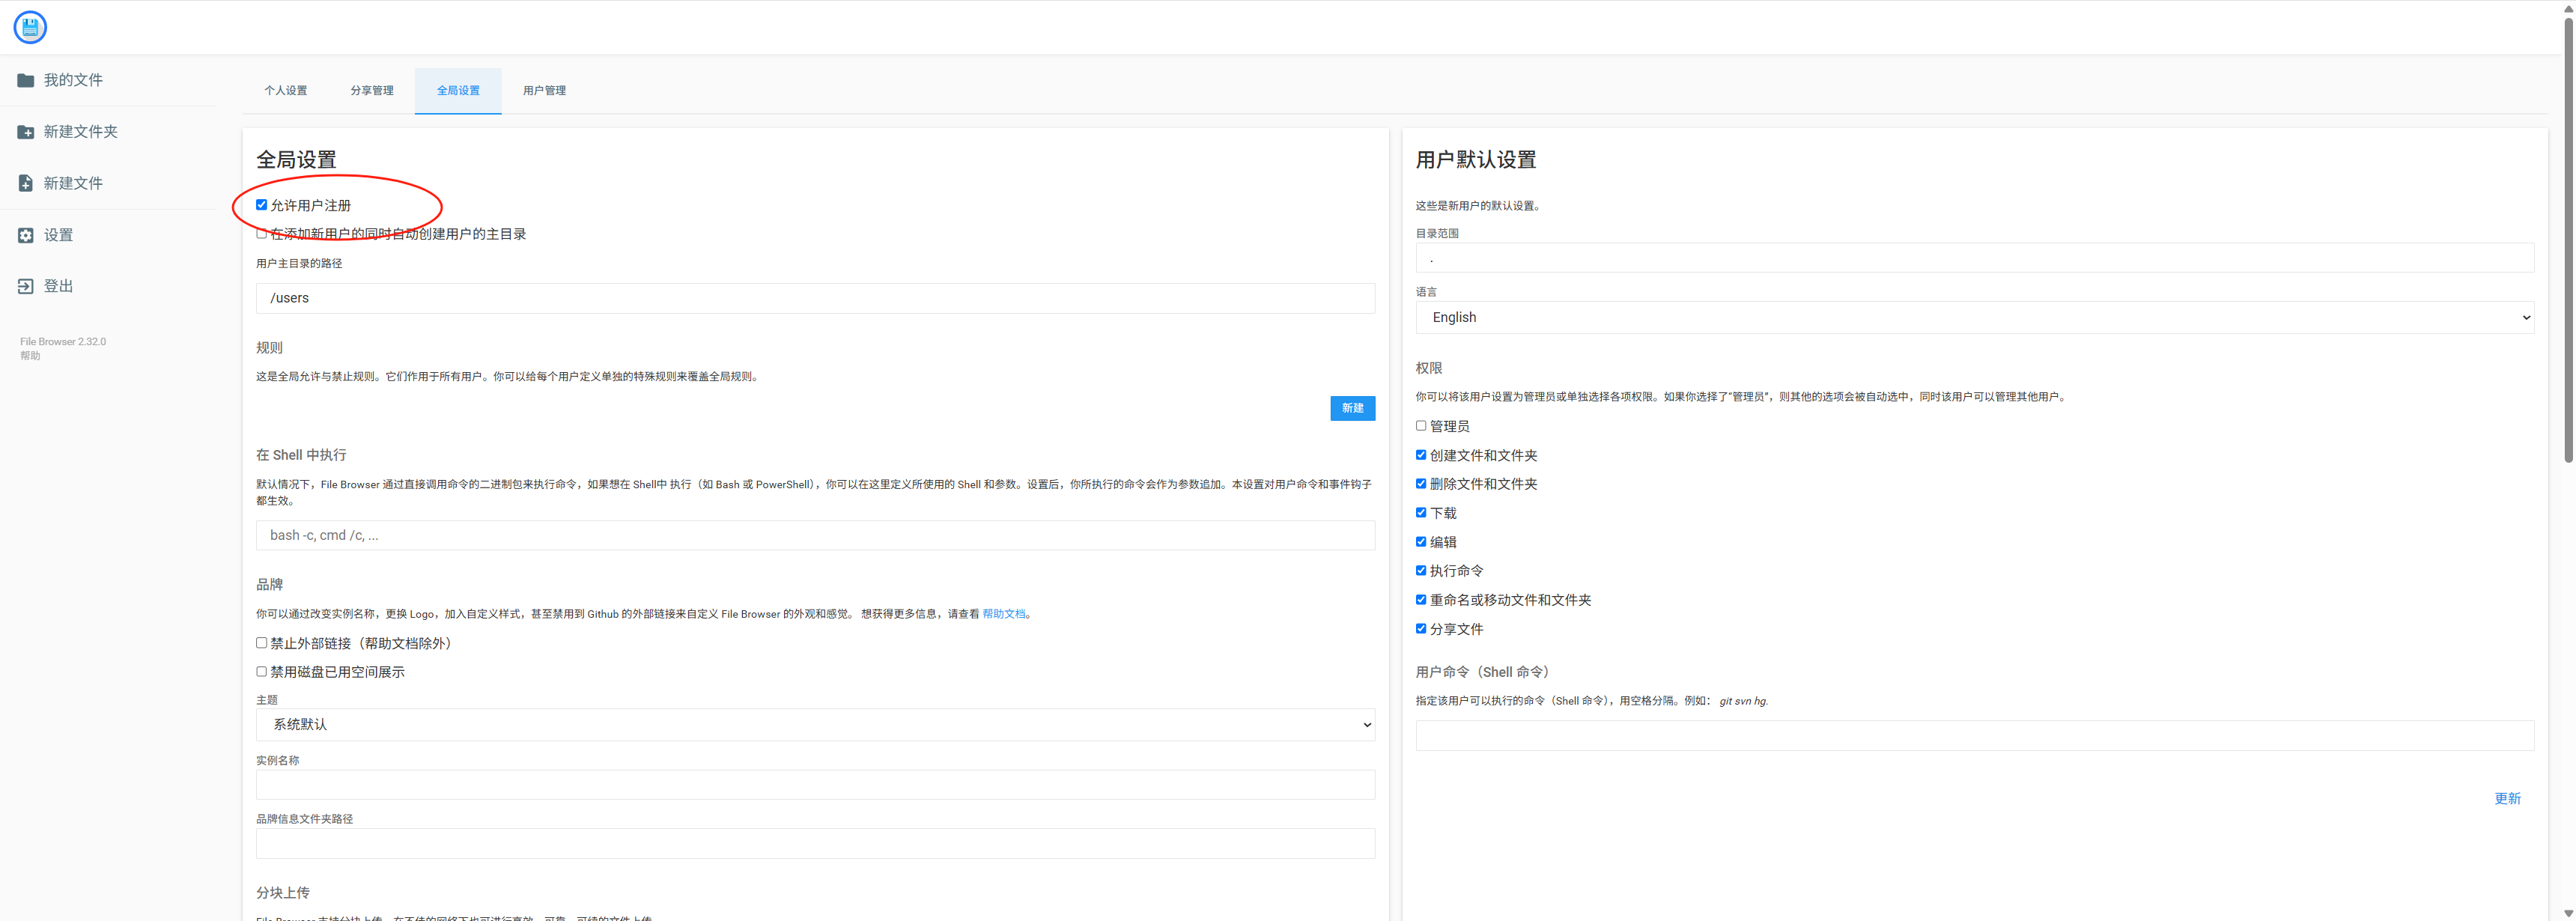Image resolution: width=2576 pixels, height=921 pixels.
Task: Uncheck the execute commands permission checkbox
Action: (1421, 571)
